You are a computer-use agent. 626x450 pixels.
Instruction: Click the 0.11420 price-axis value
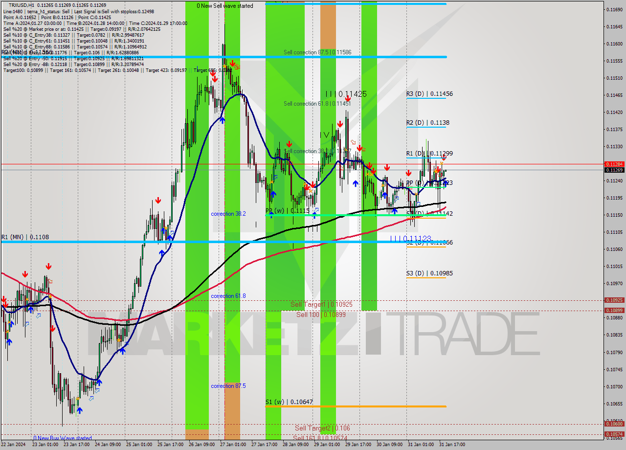click(614, 112)
